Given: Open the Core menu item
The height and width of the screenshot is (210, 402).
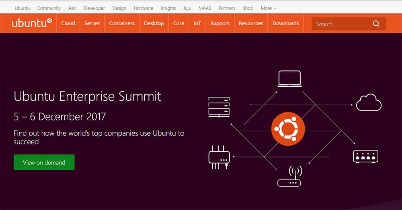Looking at the screenshot, I should [x=179, y=23].
